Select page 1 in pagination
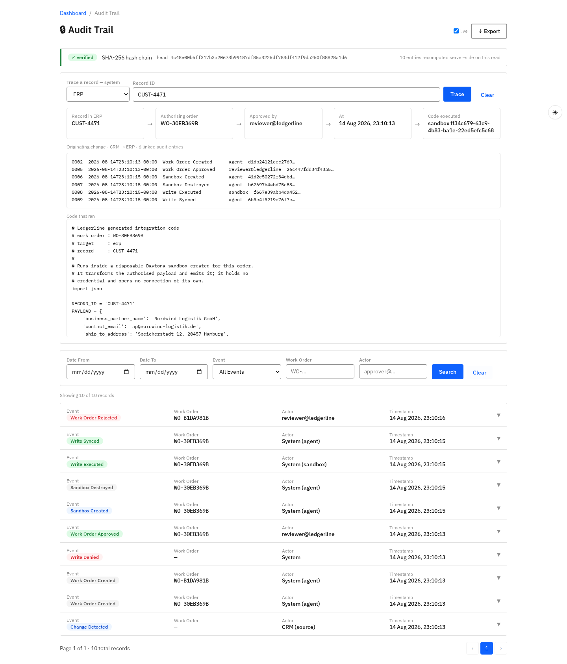The height and width of the screenshot is (664, 567). click(487, 648)
